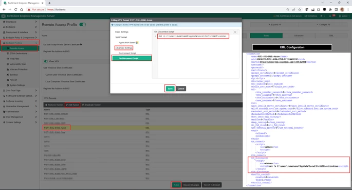Select Advanced Settings in the tunnel dialog
The height and width of the screenshot is (190, 352).
(124, 48)
